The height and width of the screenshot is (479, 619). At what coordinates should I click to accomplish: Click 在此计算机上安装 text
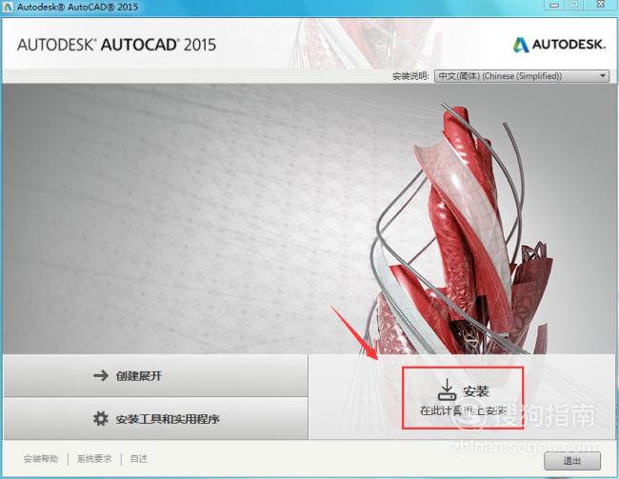click(x=463, y=410)
